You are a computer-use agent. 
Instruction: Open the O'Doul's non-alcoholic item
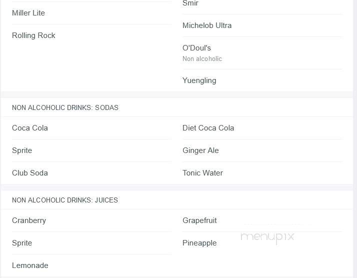pos(202,53)
